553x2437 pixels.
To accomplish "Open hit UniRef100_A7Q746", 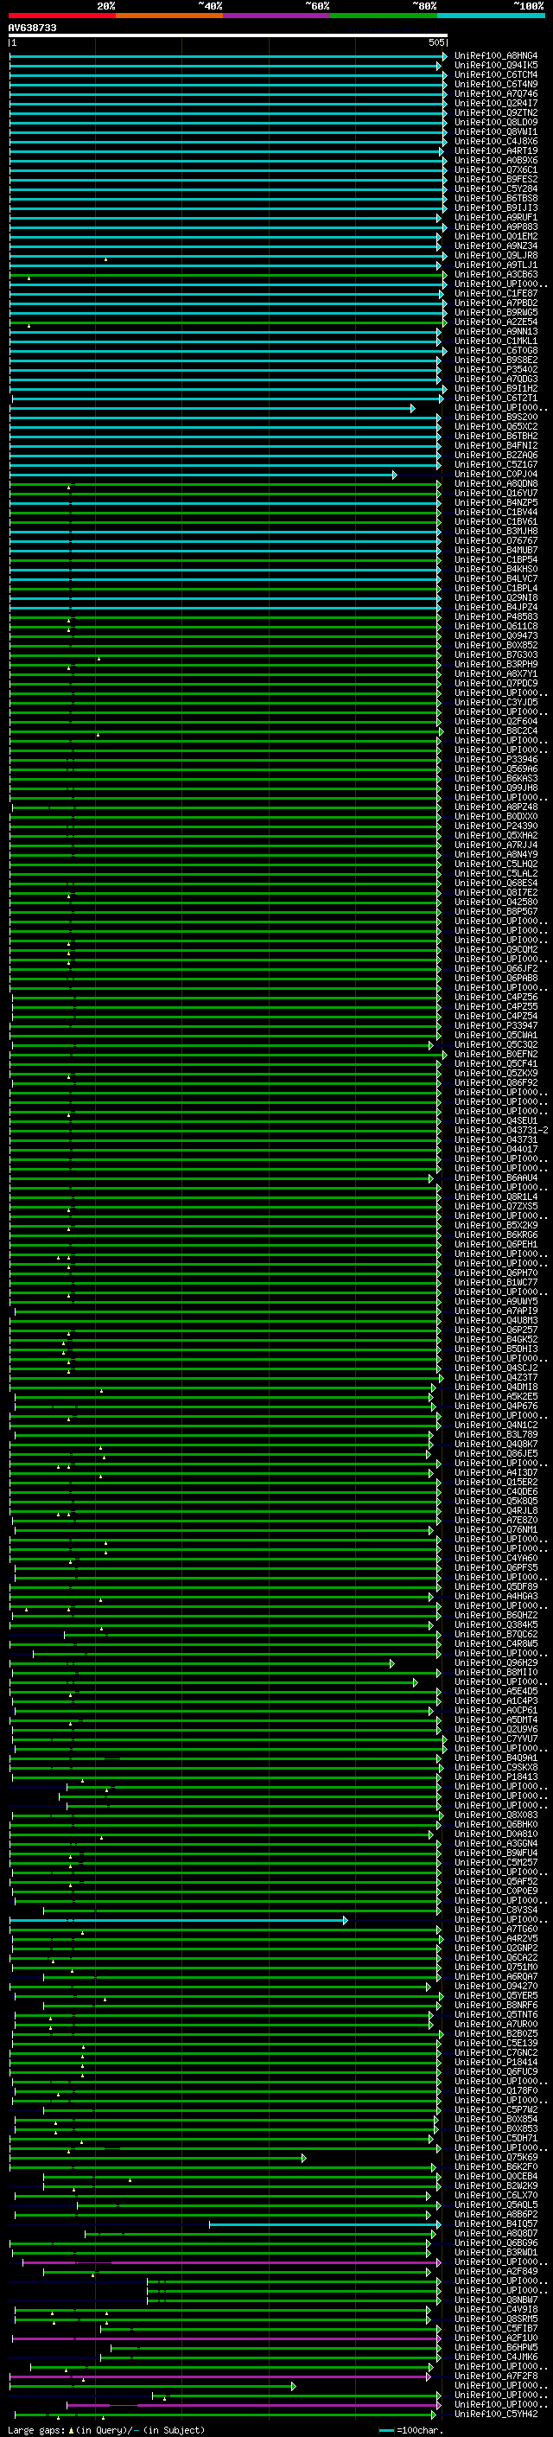I will click(496, 93).
